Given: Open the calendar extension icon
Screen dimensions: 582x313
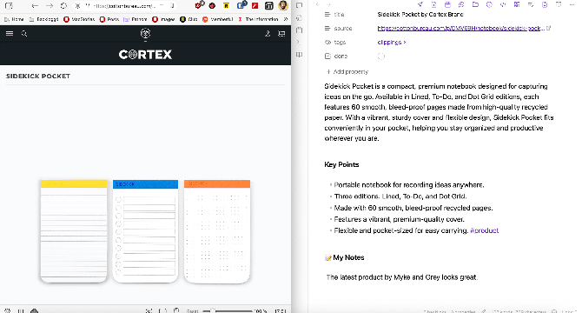Looking at the screenshot, I should pos(269,5).
